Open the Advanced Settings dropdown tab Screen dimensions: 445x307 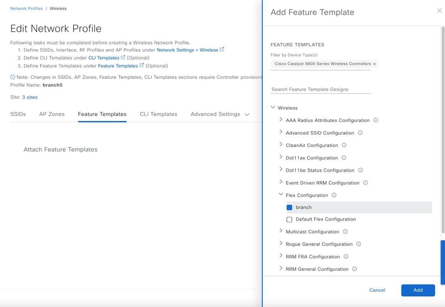[220, 114]
